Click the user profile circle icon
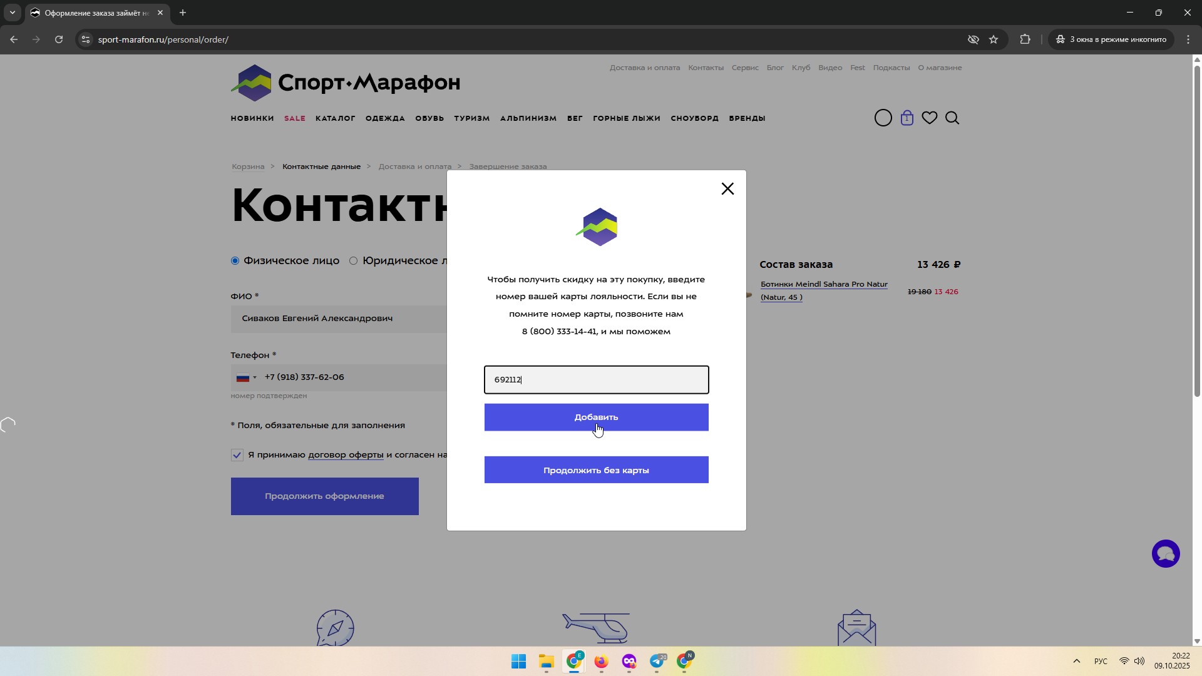1202x676 pixels. 883,118
